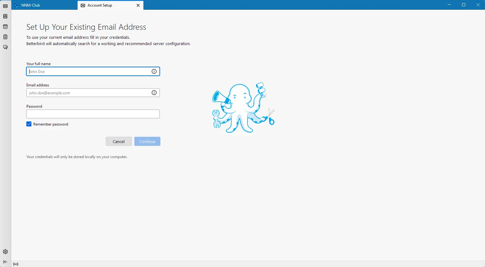
Task: Open the Chat icon in sidebar
Action: tap(5, 47)
